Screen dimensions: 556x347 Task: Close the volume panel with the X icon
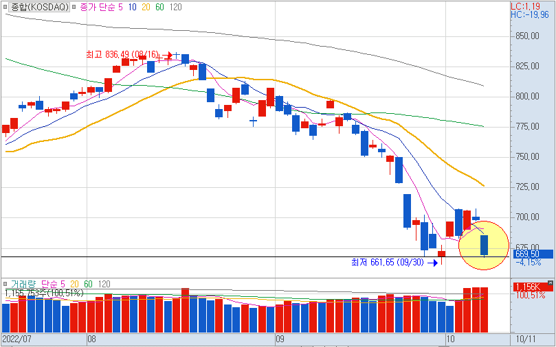click(x=550, y=283)
